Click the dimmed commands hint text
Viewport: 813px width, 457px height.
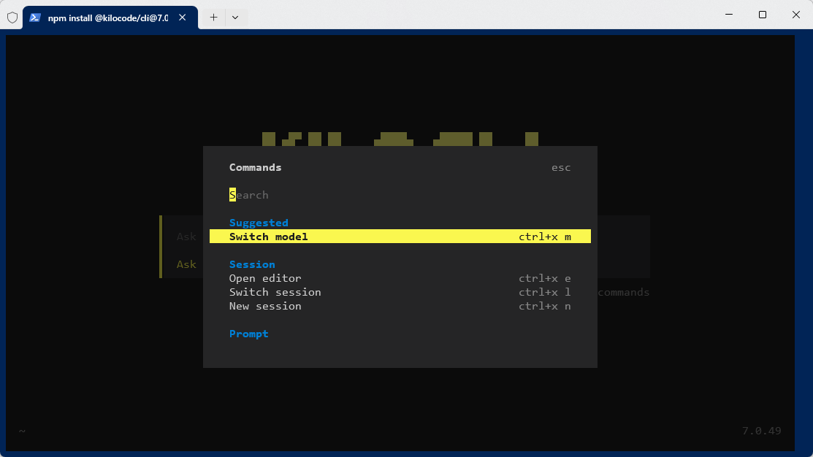click(x=624, y=292)
